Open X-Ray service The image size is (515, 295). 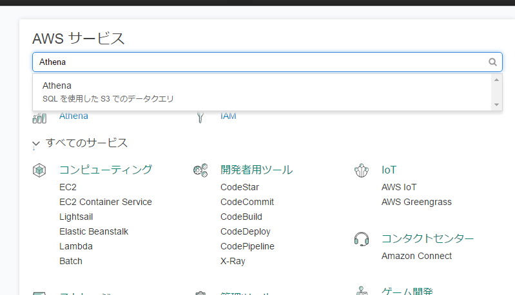coord(233,261)
